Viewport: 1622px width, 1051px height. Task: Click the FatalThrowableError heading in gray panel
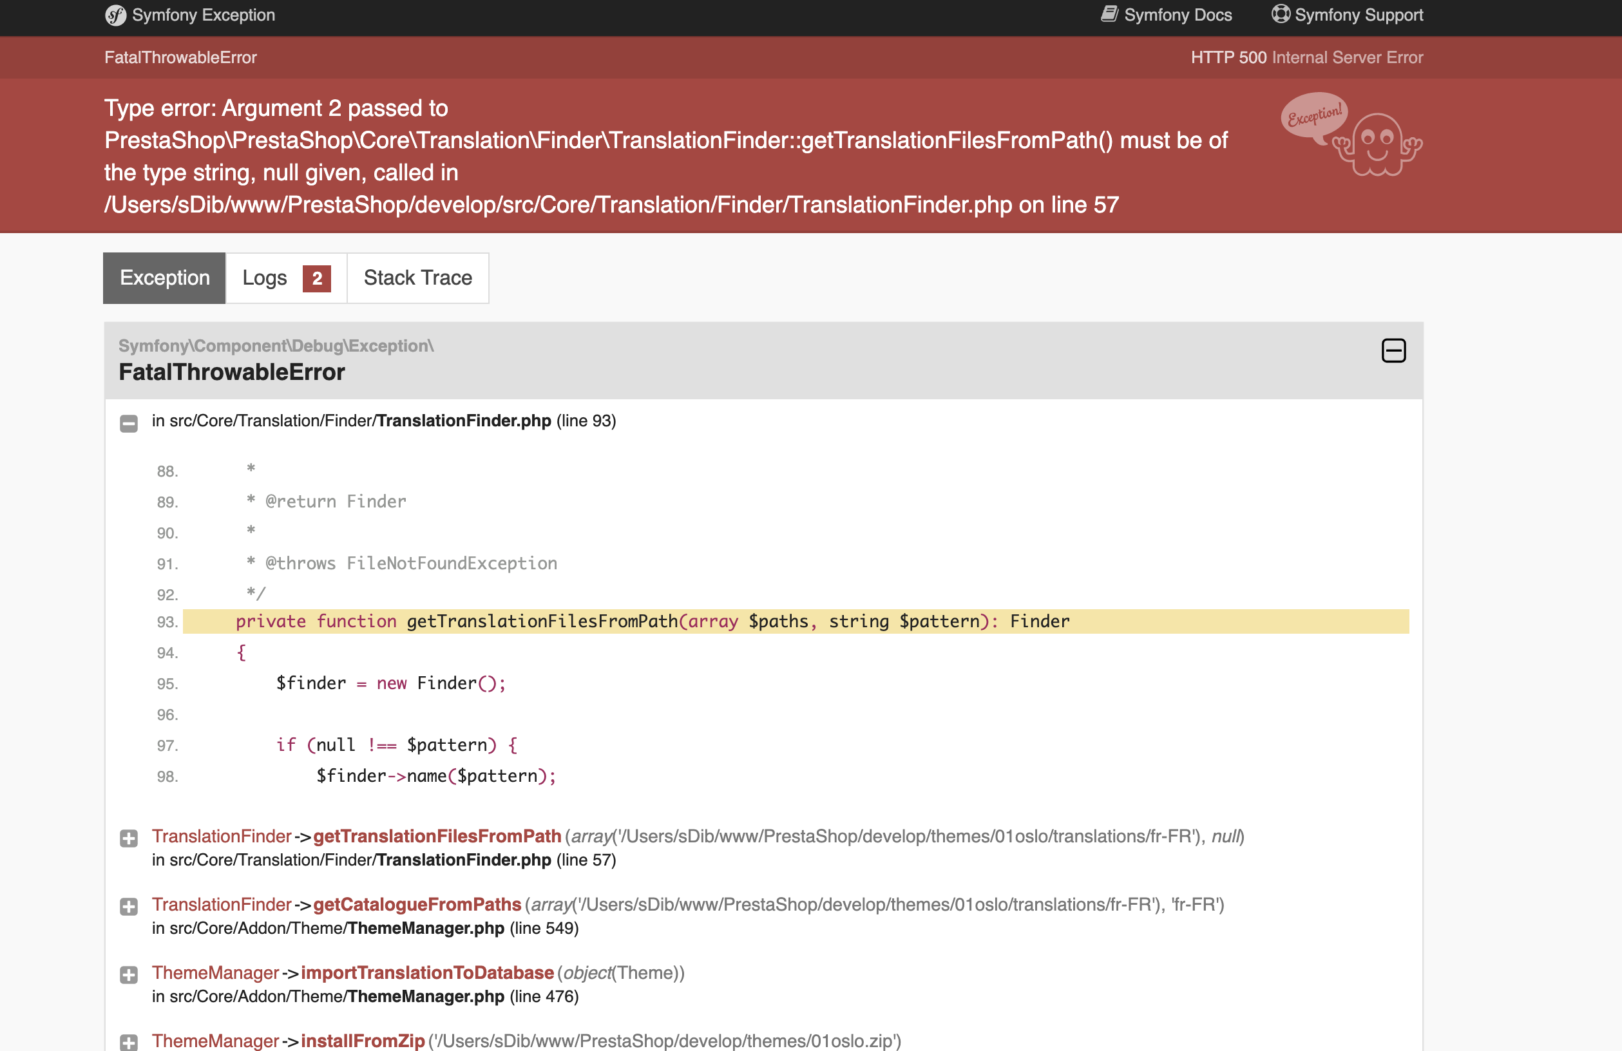tap(232, 372)
